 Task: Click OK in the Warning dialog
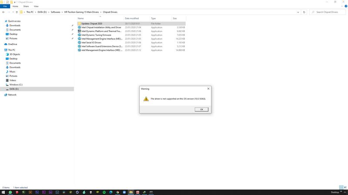201,110
